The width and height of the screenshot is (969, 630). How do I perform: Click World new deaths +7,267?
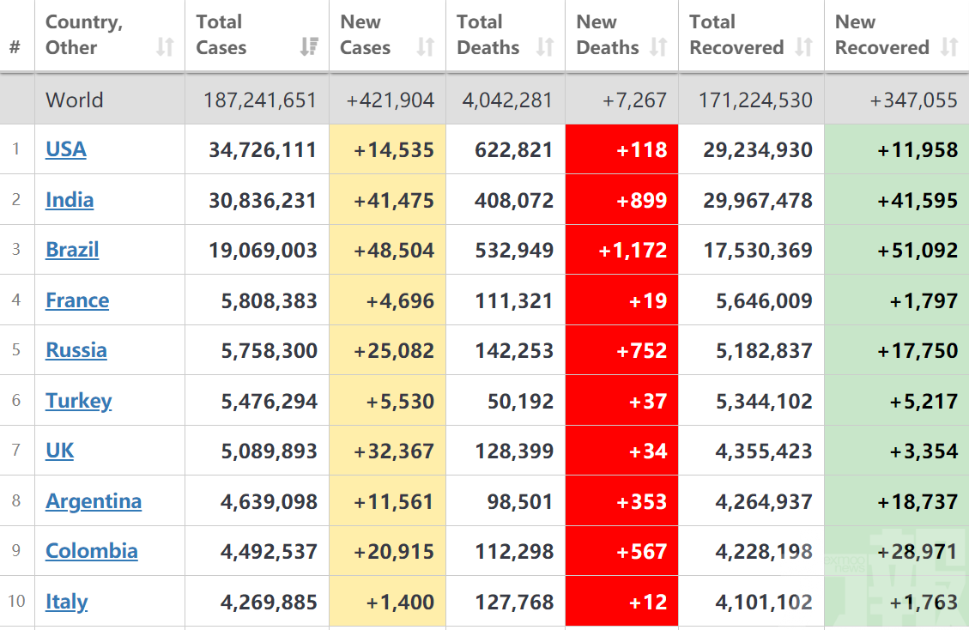pyautogui.click(x=634, y=100)
